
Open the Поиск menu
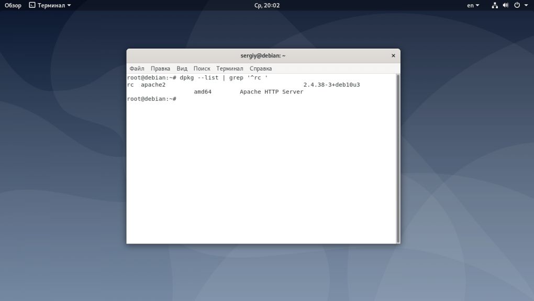[x=202, y=68]
